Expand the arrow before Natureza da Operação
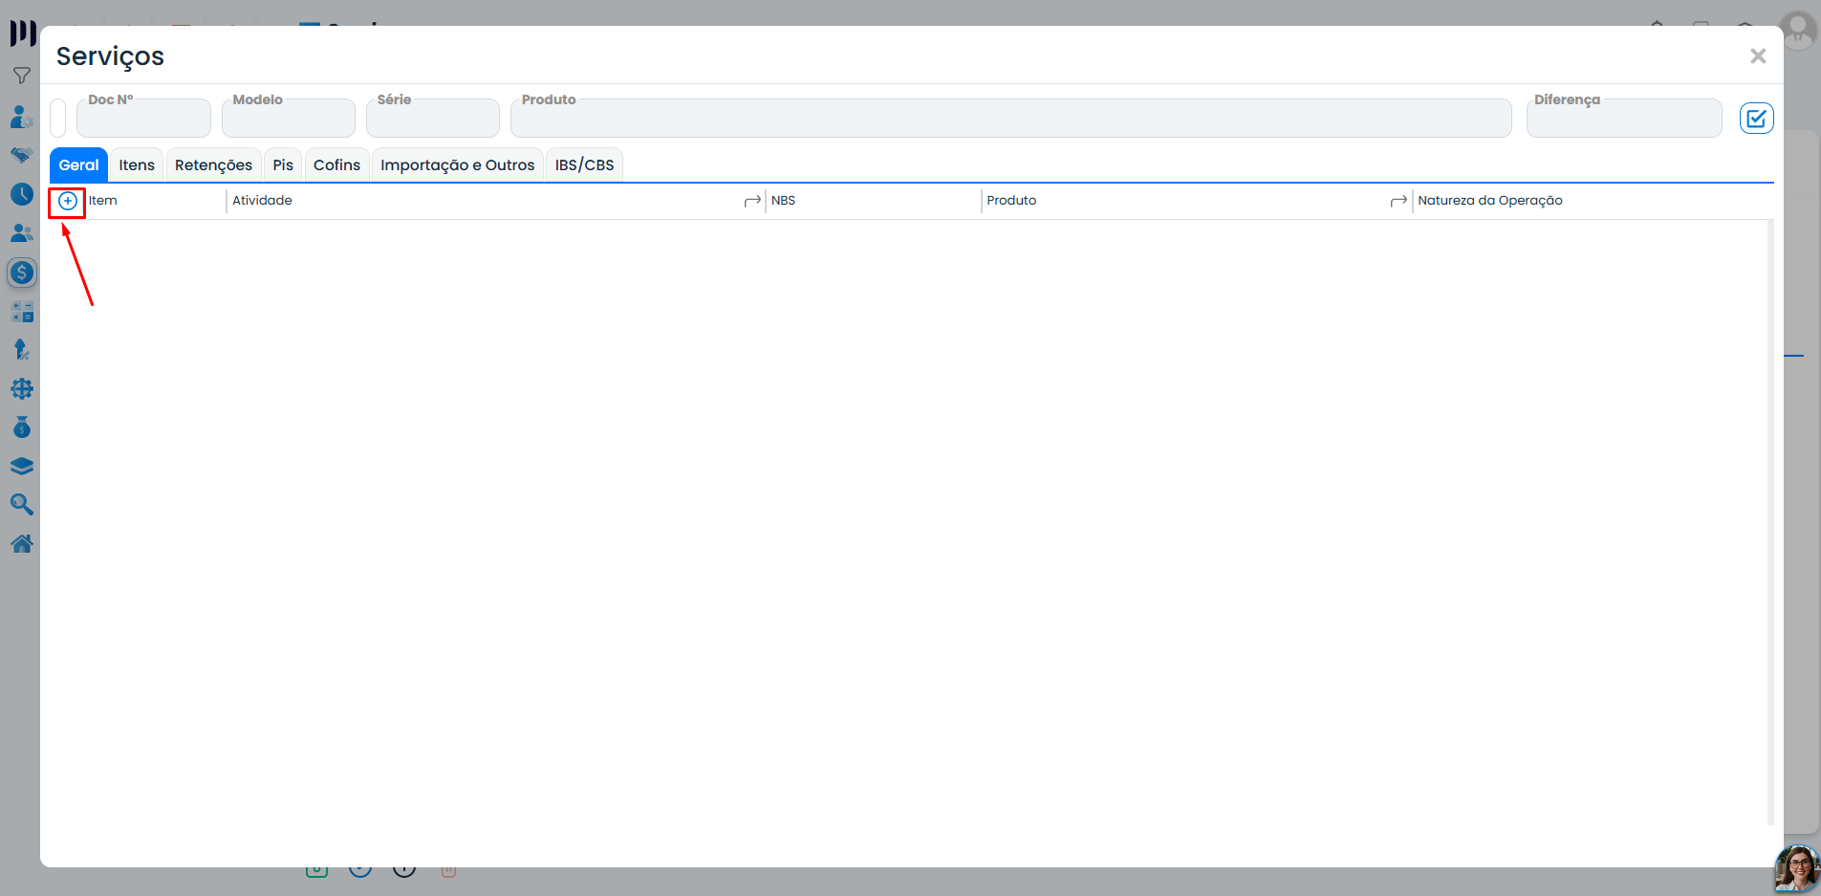This screenshot has width=1821, height=896. click(x=1398, y=201)
